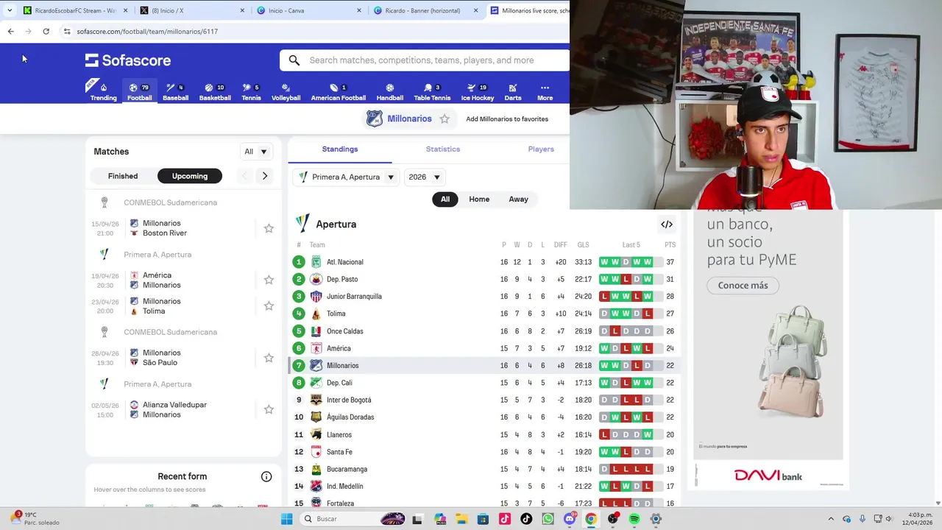This screenshot has width=942, height=530.
Task: Open the Tolima standings row
Action: pyautogui.click(x=484, y=314)
